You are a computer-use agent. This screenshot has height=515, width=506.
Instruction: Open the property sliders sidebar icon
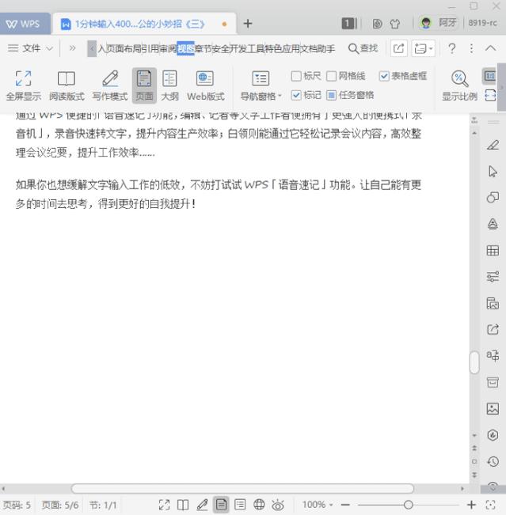pos(493,277)
